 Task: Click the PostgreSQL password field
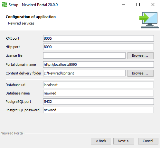coord(99,110)
